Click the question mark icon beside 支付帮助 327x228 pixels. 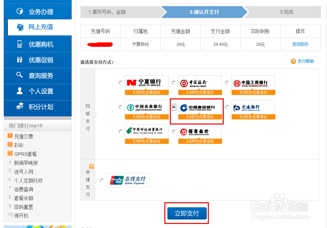pyautogui.click(x=293, y=61)
